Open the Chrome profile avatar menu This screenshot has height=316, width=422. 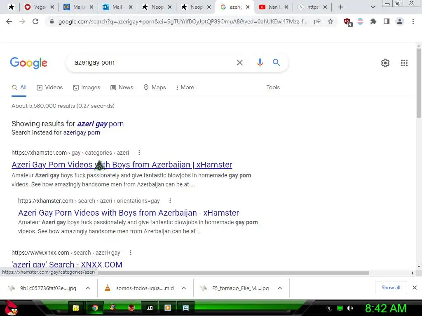click(400, 21)
